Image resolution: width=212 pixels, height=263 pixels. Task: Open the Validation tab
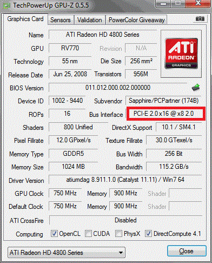[90, 20]
